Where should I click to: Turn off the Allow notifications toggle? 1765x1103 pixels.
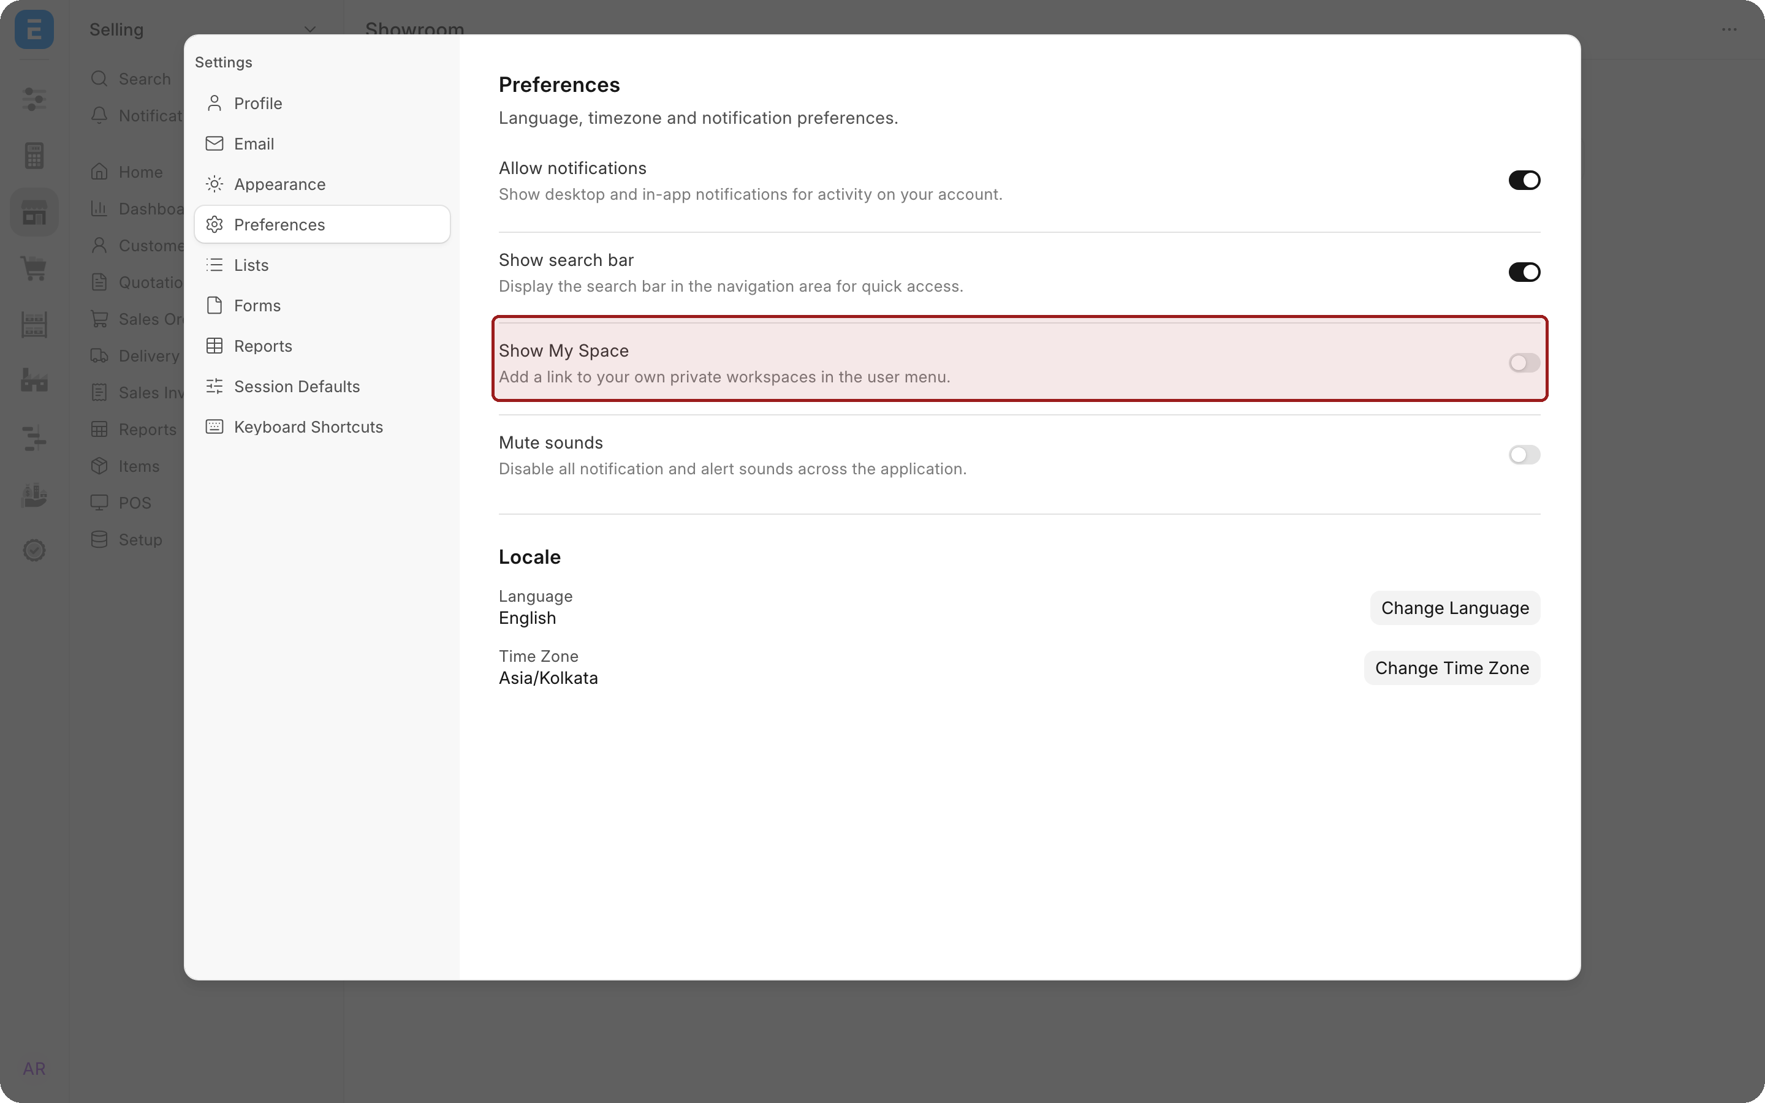point(1524,180)
